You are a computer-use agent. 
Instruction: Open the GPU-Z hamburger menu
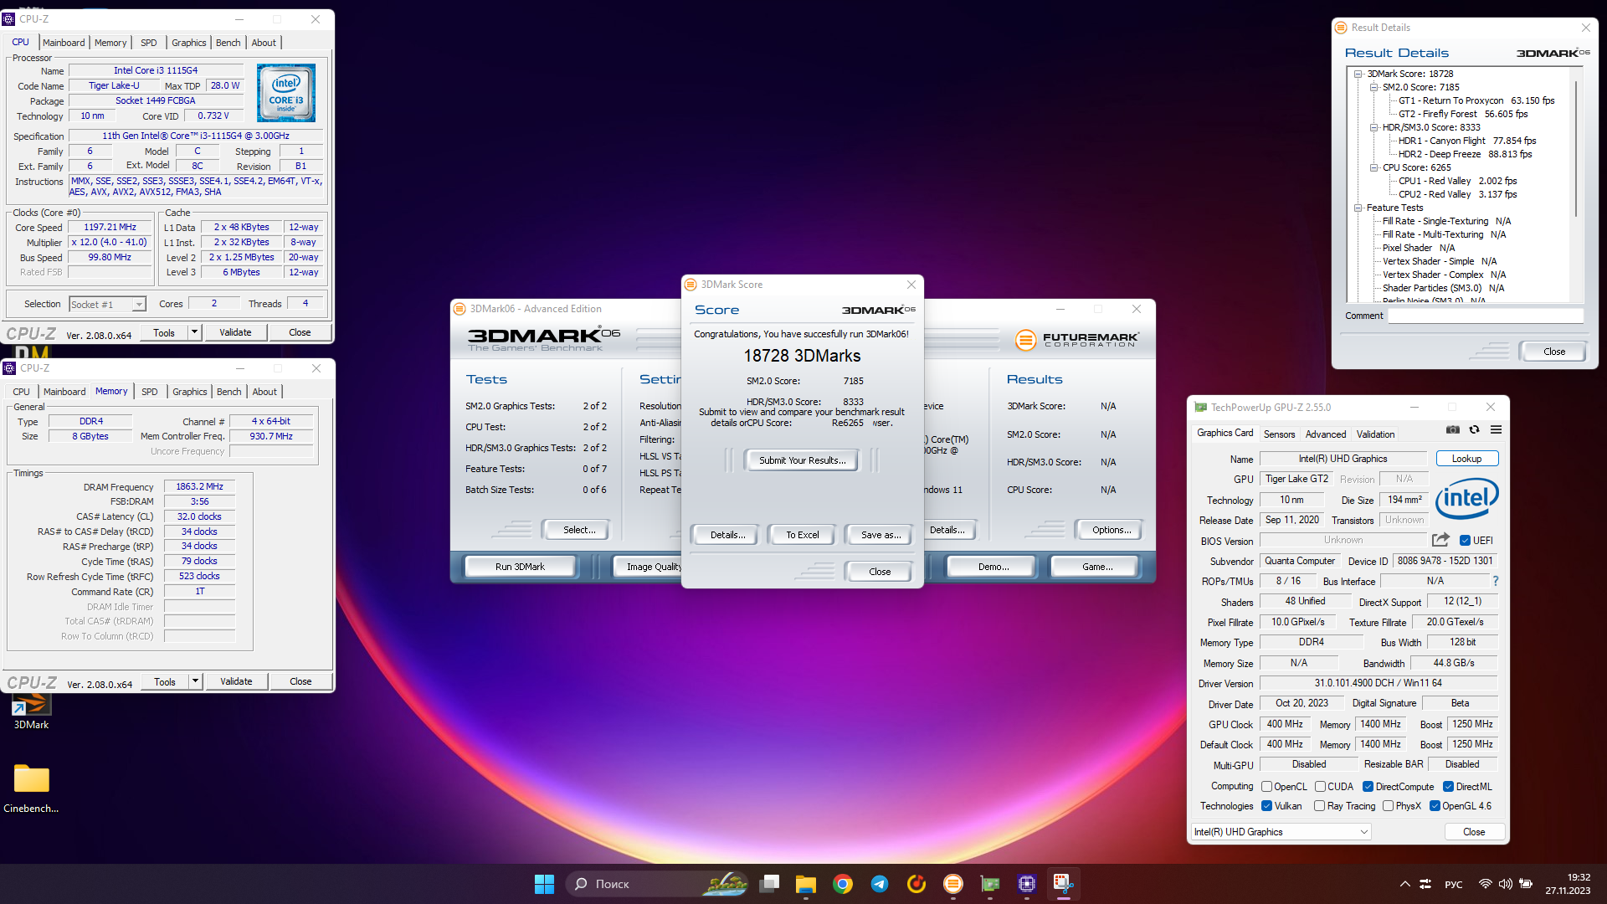click(1496, 429)
